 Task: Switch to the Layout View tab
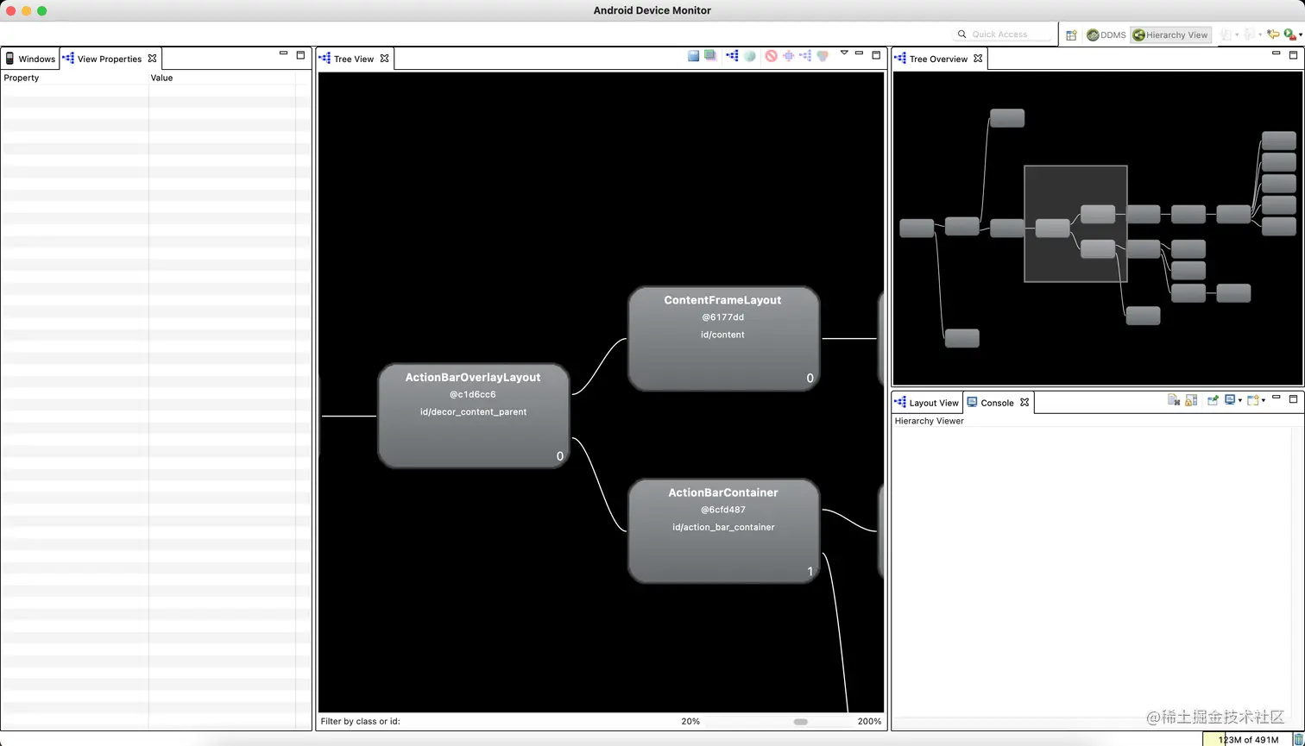(927, 403)
